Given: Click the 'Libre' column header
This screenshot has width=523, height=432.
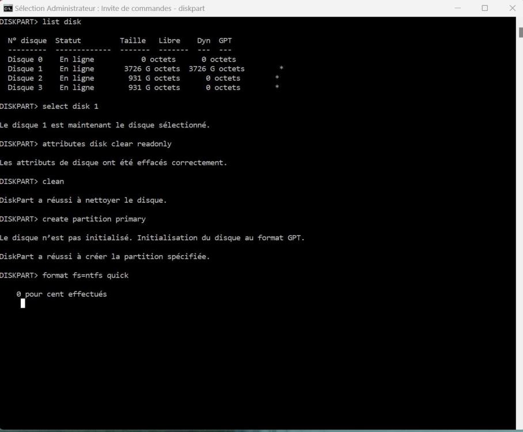Looking at the screenshot, I should 169,41.
